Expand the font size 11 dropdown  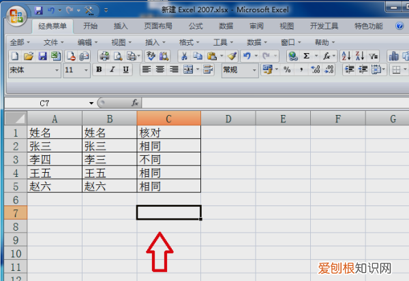(87, 70)
